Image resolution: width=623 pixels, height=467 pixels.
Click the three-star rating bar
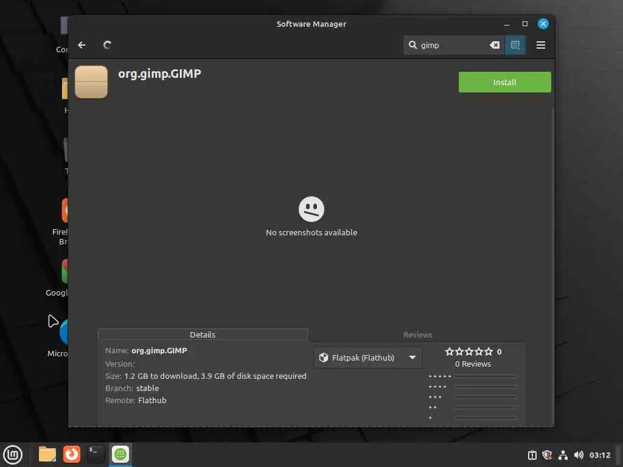486,396
